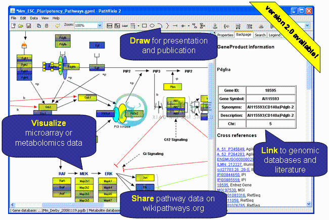Click the New pathway icon
Viewport: 329px width, 220px height.
[14, 25]
